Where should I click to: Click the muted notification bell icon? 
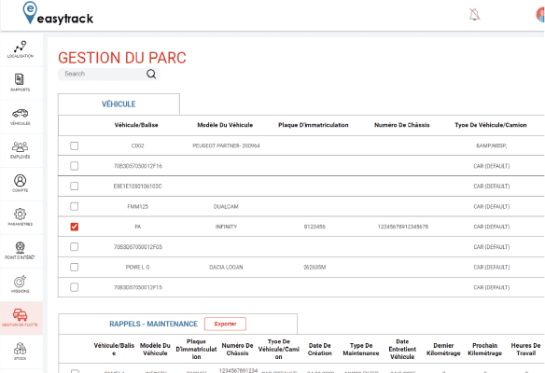(x=474, y=14)
